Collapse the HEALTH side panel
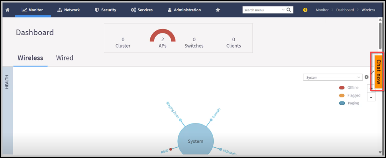The image size is (386, 158). click(x=7, y=111)
